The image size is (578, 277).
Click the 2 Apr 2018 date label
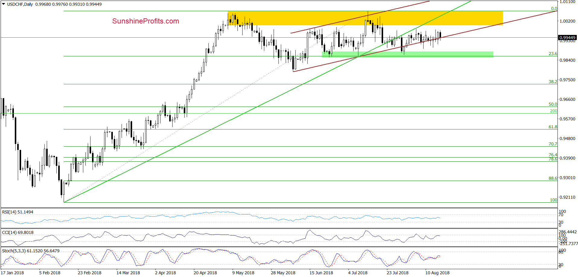165,273
